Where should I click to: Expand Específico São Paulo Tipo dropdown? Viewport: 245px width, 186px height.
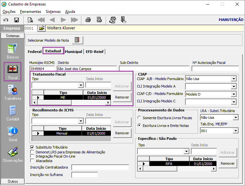[x=186, y=151]
